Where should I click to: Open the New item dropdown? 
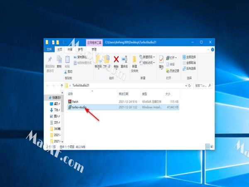147,57
